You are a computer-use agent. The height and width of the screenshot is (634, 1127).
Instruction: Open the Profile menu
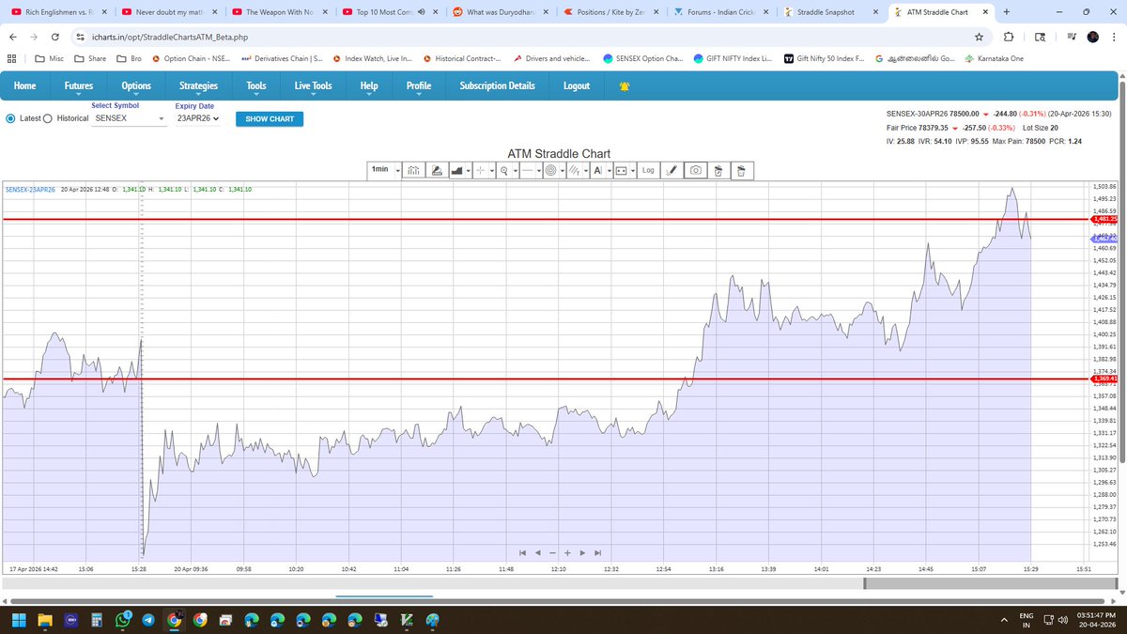pyautogui.click(x=418, y=85)
